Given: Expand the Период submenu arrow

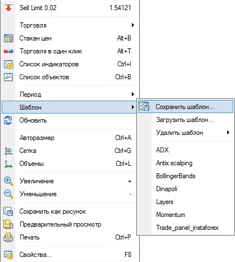Looking at the screenshot, I should point(133,94).
